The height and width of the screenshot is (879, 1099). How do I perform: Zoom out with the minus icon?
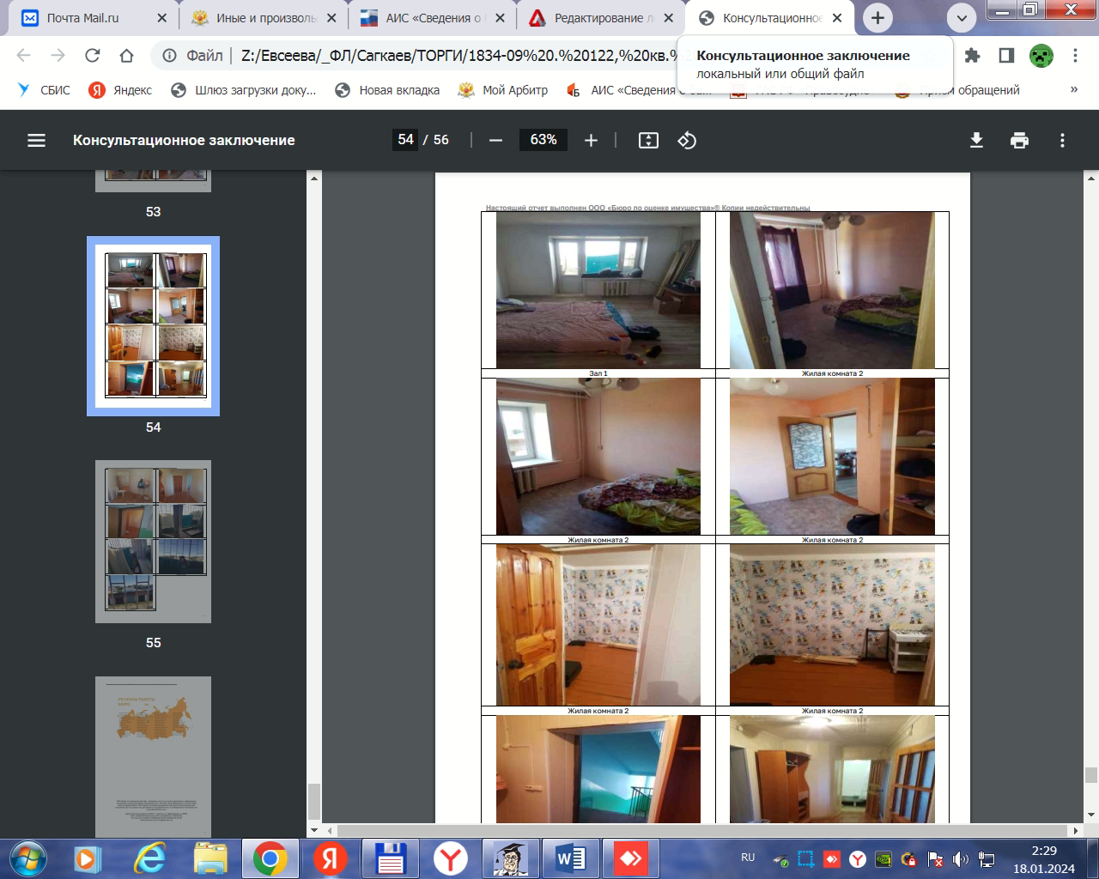495,140
